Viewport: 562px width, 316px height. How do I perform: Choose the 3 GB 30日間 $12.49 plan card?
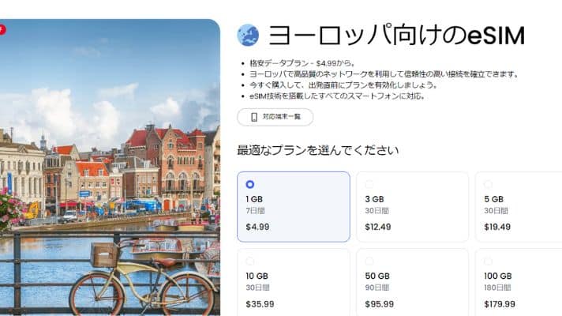pos(413,207)
